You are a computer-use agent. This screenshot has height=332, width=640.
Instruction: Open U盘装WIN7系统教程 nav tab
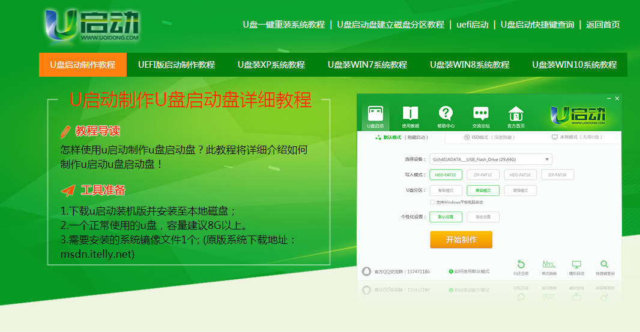pyautogui.click(x=367, y=65)
